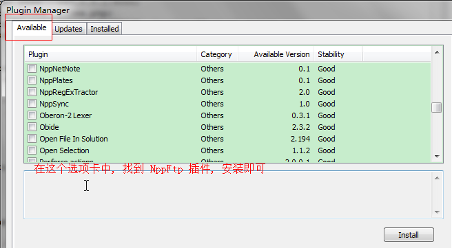Tick the Obide plugin checkbox
This screenshot has height=248, width=452.
click(x=32, y=127)
